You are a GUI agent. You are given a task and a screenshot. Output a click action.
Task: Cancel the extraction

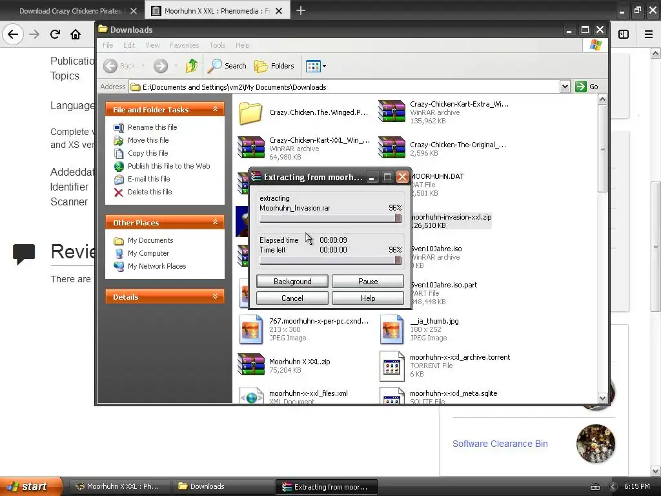coord(292,298)
